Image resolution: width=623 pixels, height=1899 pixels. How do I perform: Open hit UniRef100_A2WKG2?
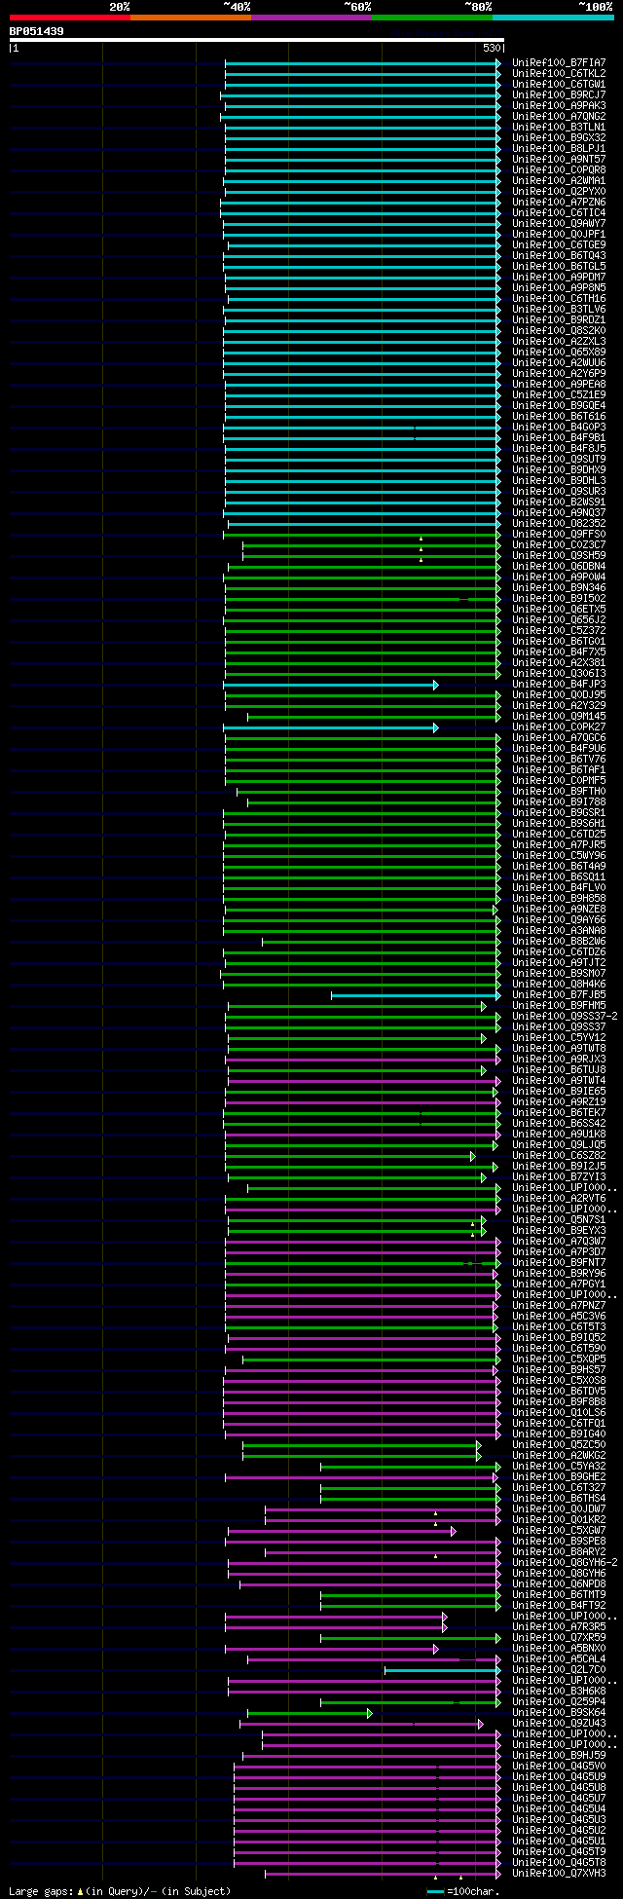[559, 1455]
